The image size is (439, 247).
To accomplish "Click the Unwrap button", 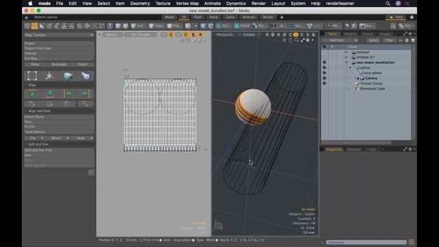I will click(x=59, y=54).
